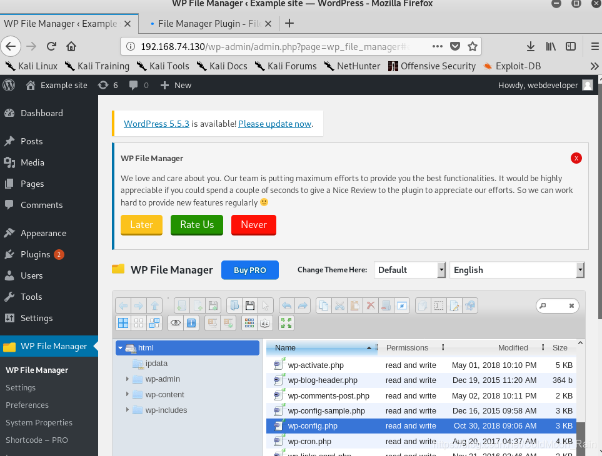Click the Please update now link

[x=274, y=124]
